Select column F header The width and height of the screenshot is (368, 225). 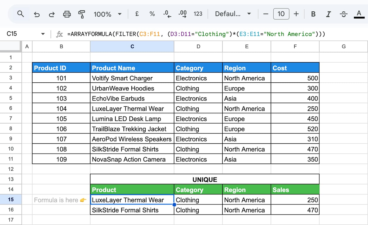click(x=295, y=46)
